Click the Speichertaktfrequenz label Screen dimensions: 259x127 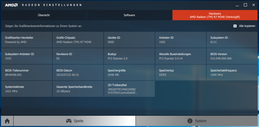224,70
